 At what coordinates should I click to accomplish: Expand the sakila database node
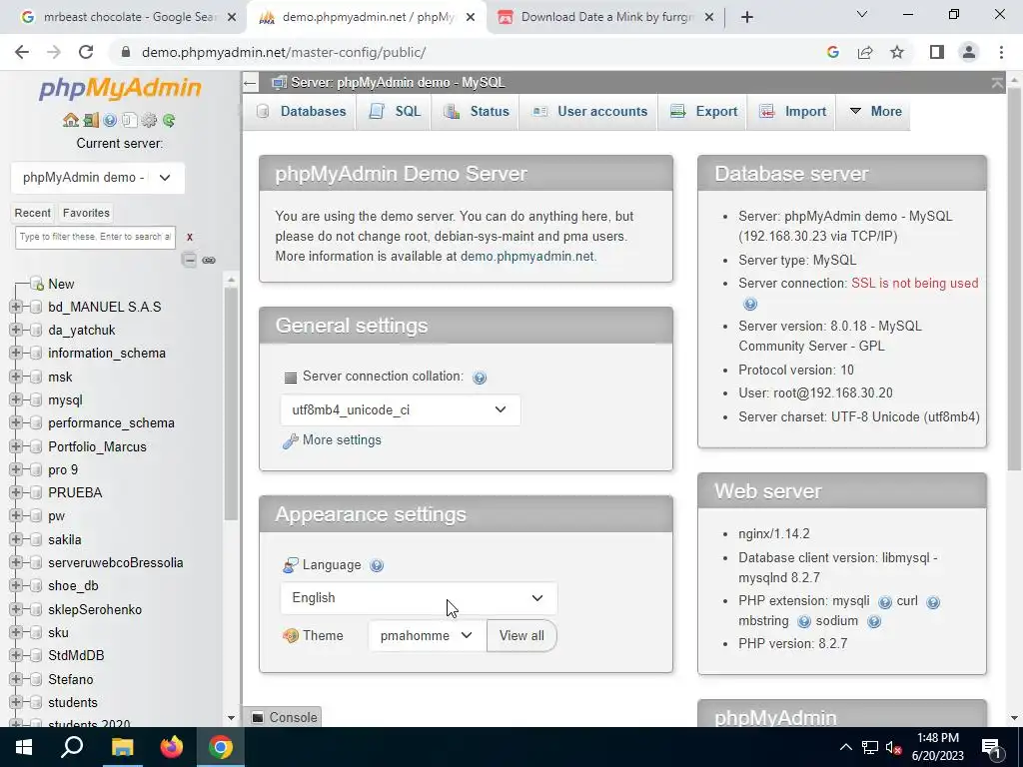coord(16,540)
